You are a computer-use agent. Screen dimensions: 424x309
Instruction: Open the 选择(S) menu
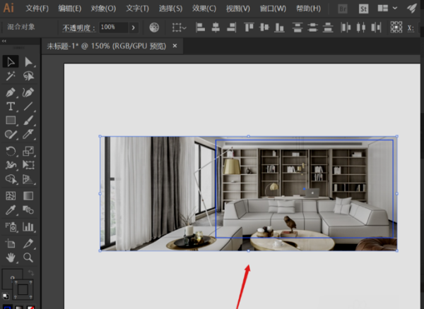[170, 8]
